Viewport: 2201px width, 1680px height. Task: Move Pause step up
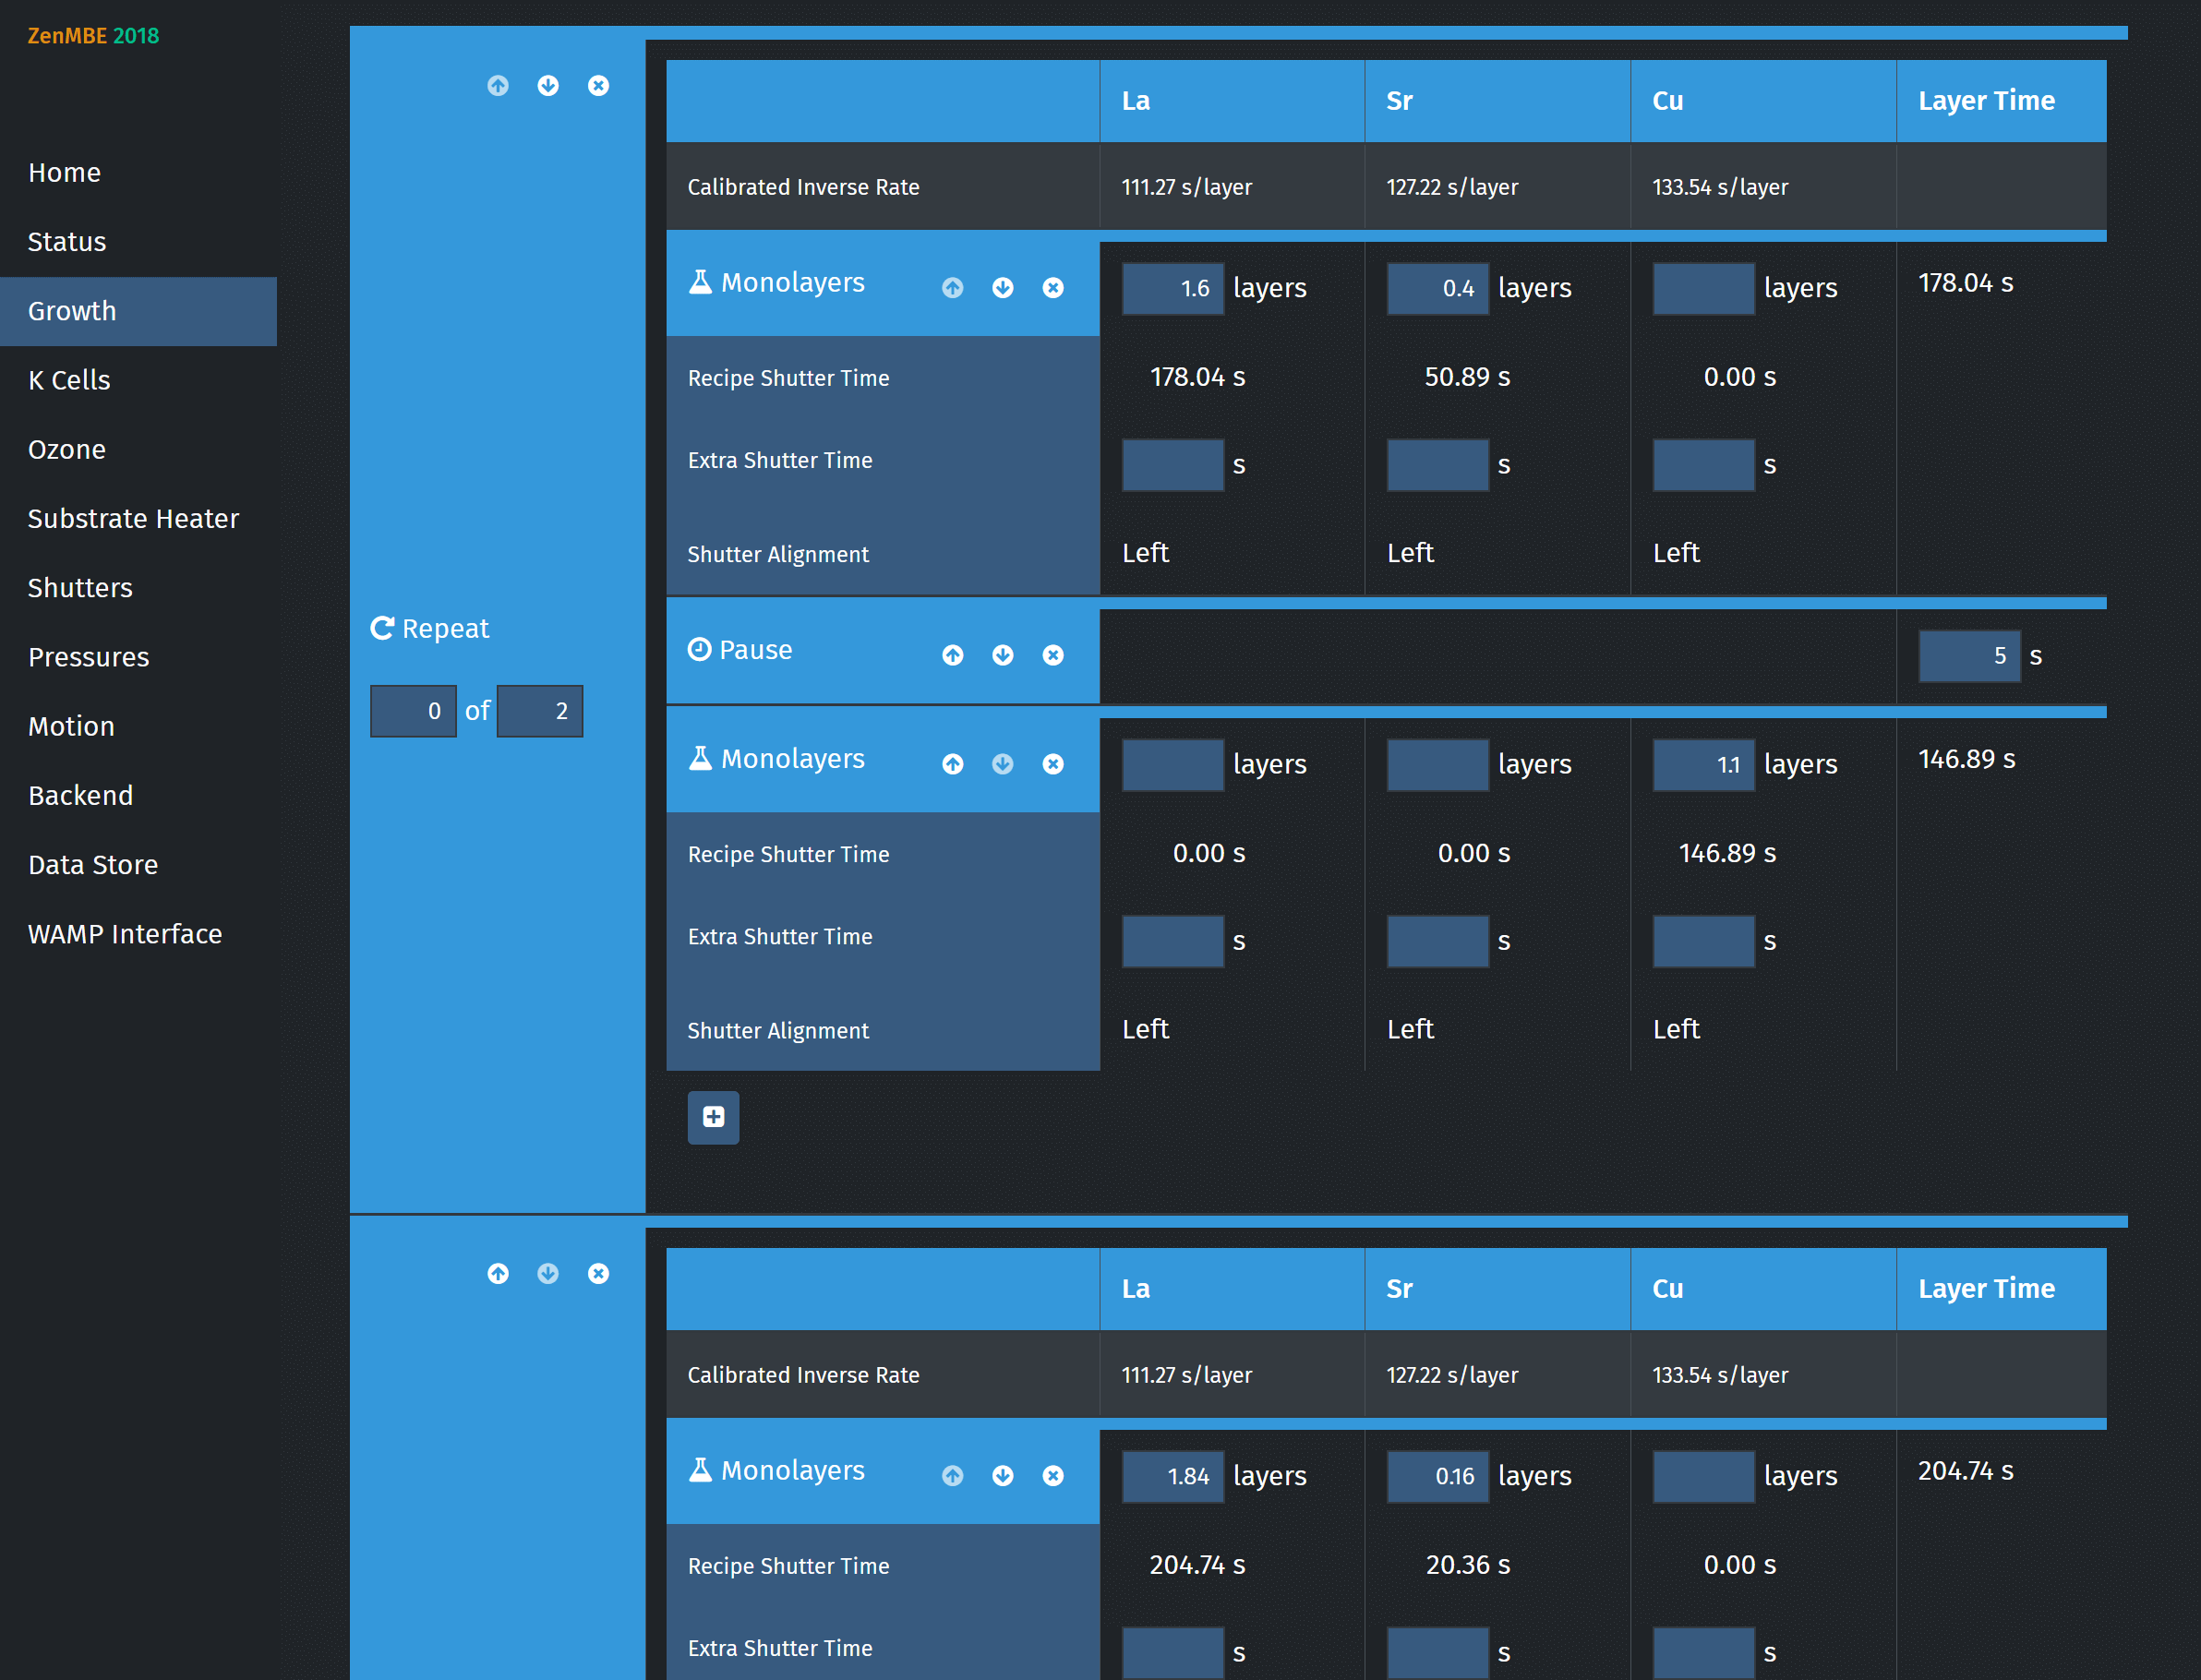pos(953,655)
